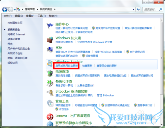Select 时钟、语言和区域 in sidebar
The height and width of the screenshot is (128, 165).
coord(17,58)
